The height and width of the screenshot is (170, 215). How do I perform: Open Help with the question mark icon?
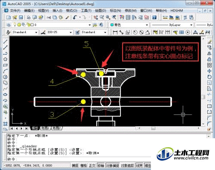coord(154,18)
